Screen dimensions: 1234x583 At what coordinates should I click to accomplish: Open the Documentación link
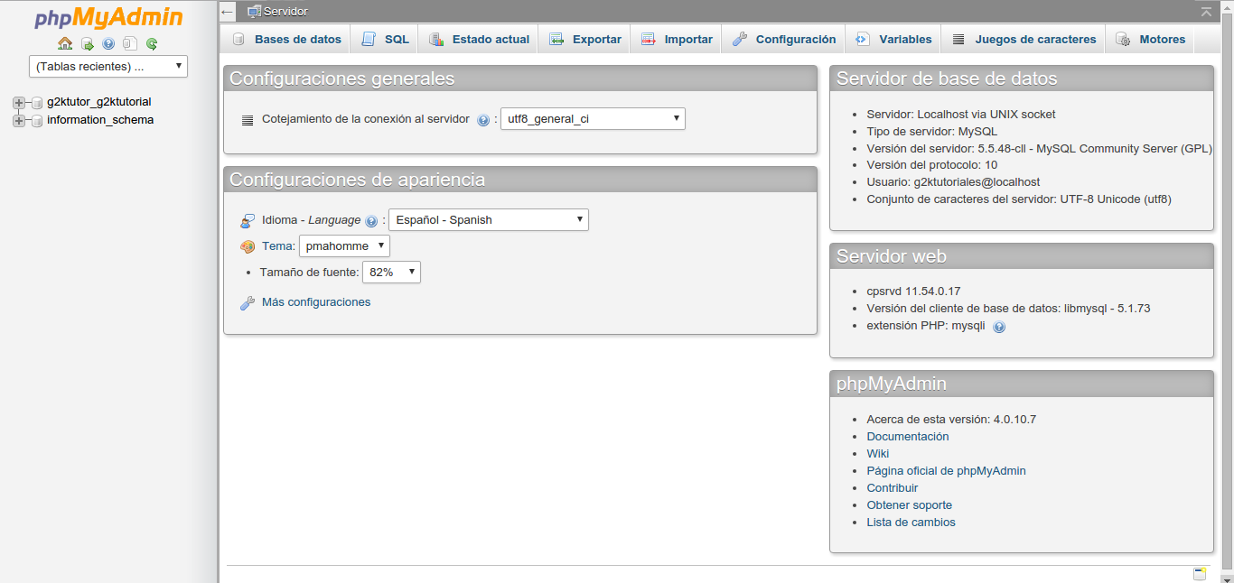908,436
